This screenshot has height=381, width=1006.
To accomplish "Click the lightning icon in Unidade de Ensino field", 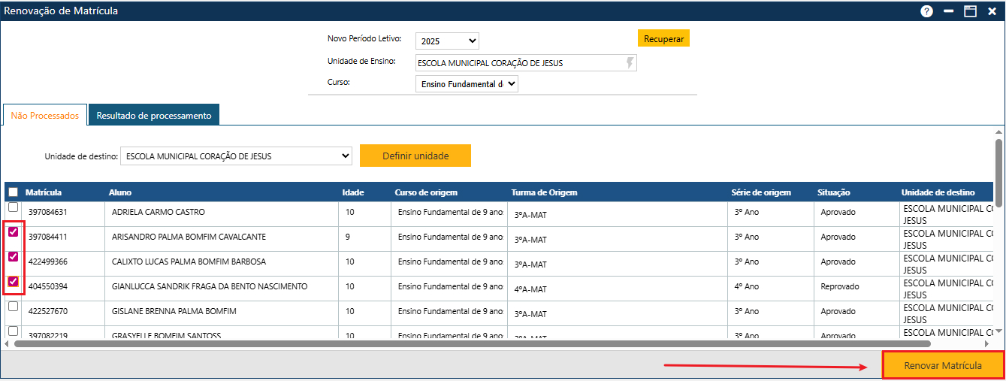I will [x=630, y=63].
